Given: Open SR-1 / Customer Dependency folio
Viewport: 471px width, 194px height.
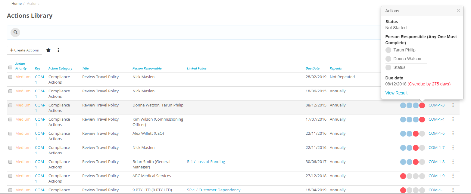Looking at the screenshot, I should 214,190.
